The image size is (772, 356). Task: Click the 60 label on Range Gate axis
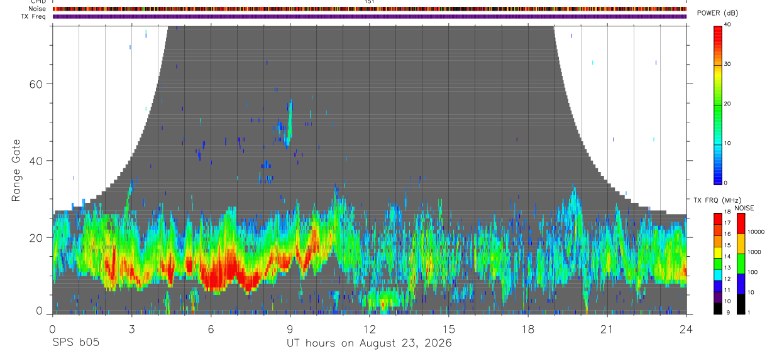click(37, 84)
